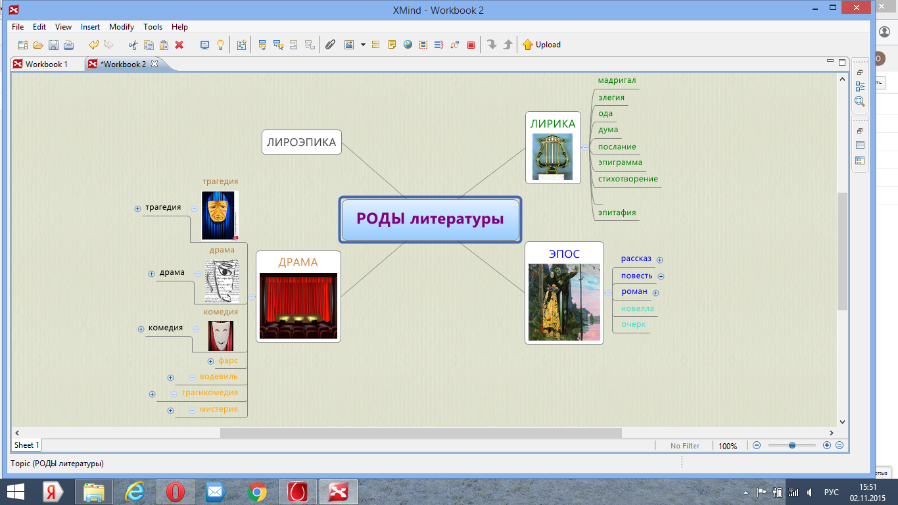Undo the last action

93,45
